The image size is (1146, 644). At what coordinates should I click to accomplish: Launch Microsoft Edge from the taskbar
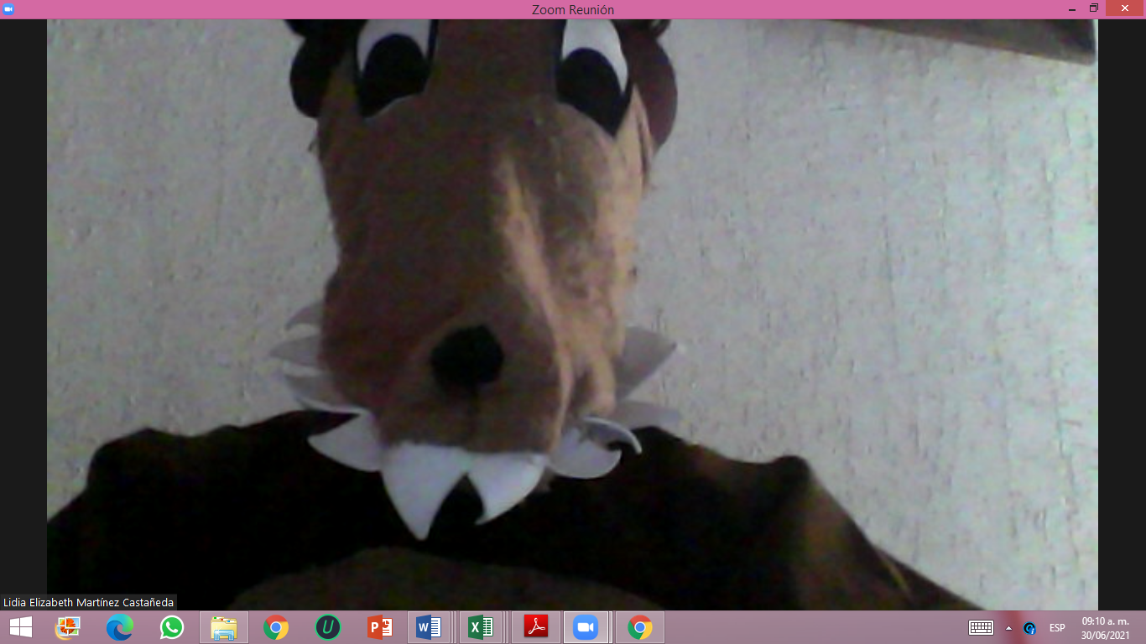coord(120,627)
